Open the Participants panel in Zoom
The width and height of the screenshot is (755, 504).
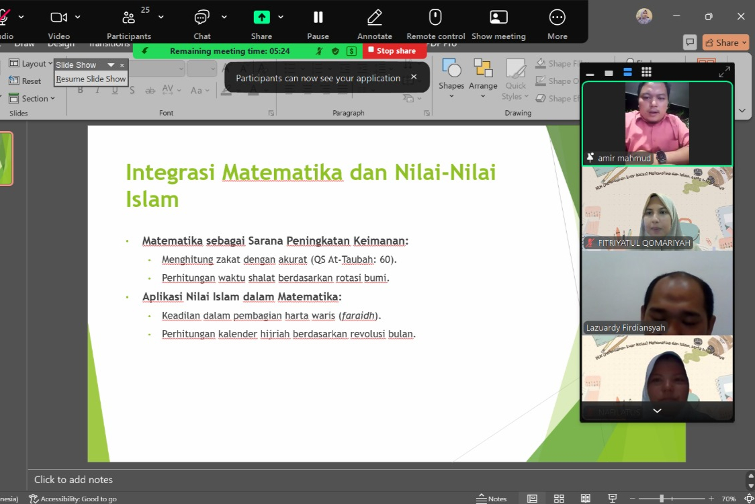coord(128,20)
